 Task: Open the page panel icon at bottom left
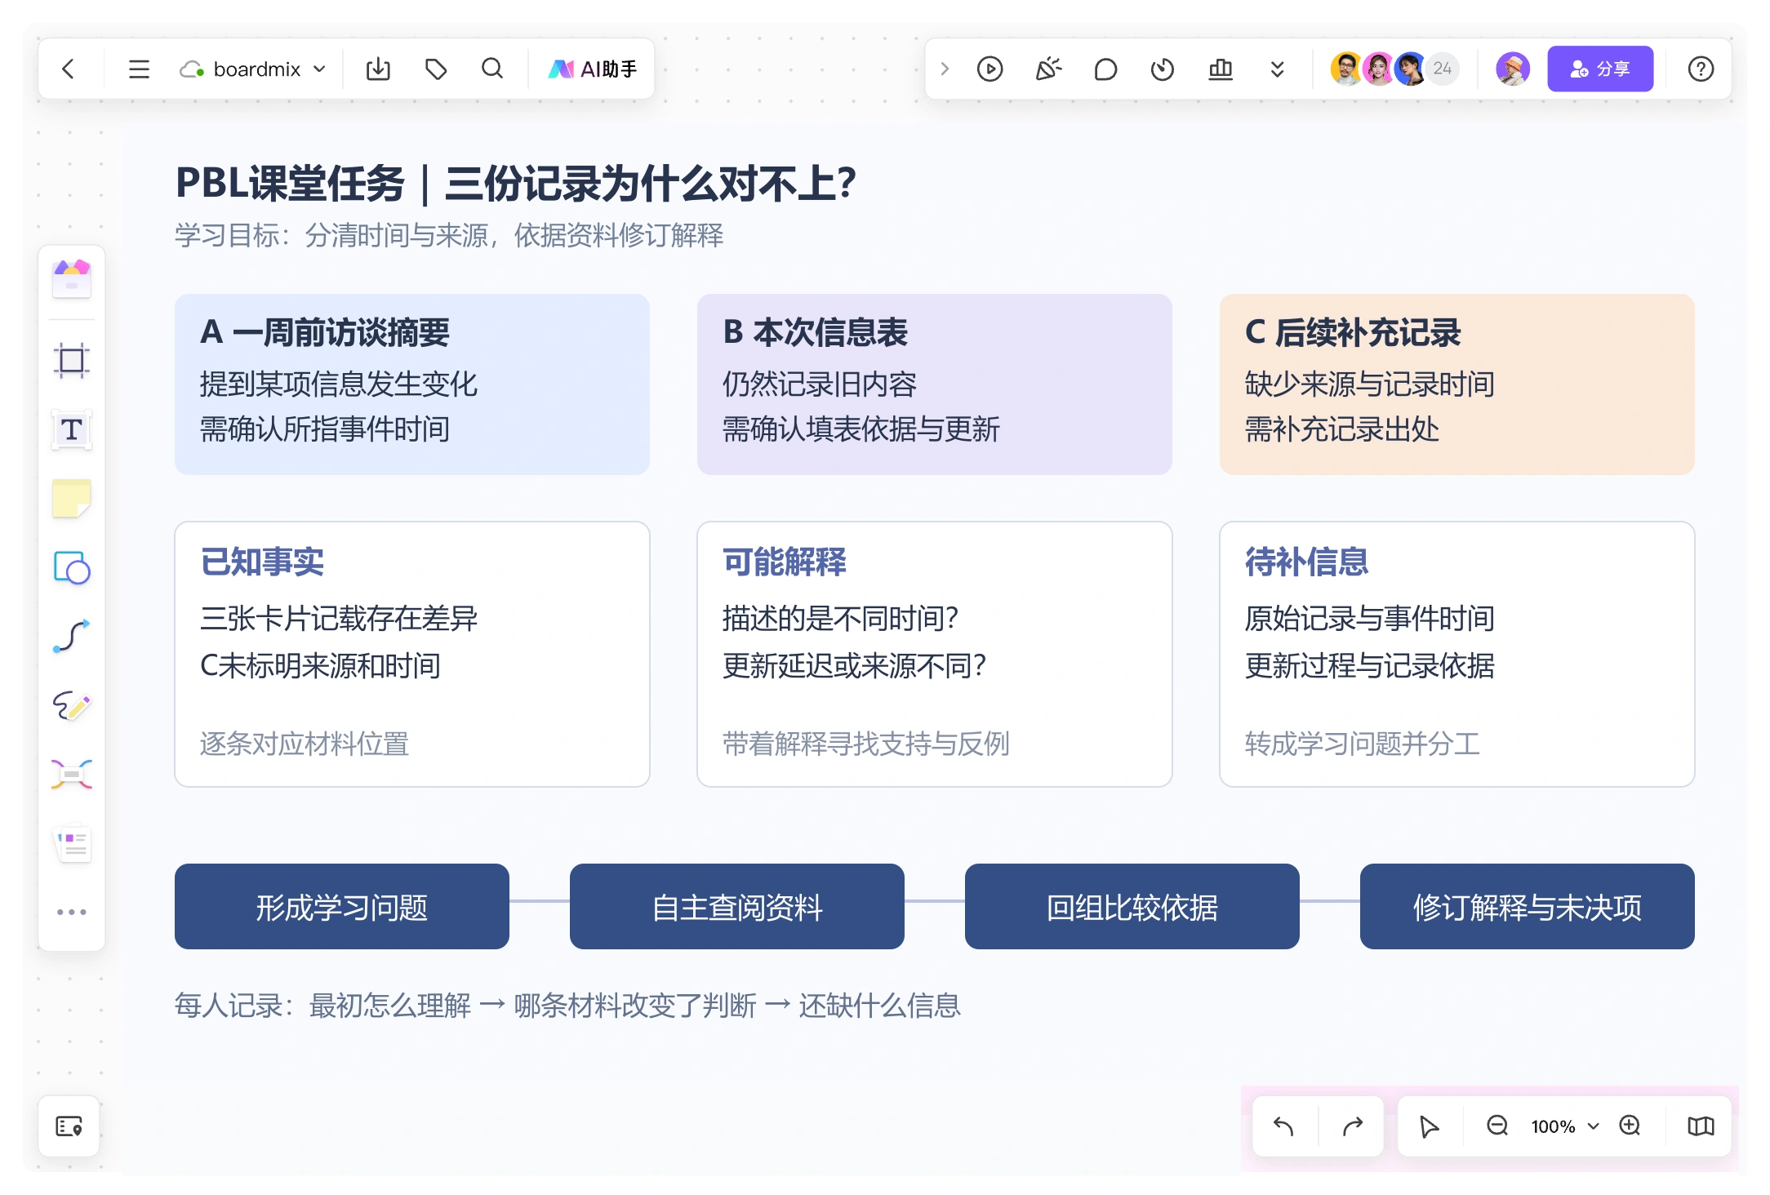[x=69, y=1126]
